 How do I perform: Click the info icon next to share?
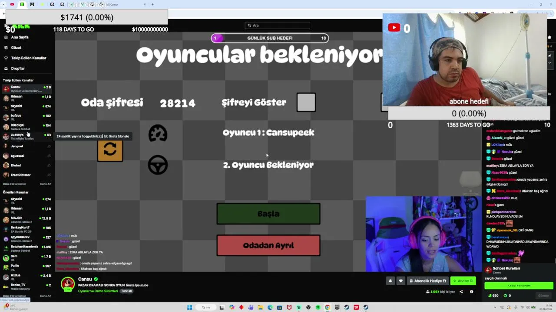(471, 292)
